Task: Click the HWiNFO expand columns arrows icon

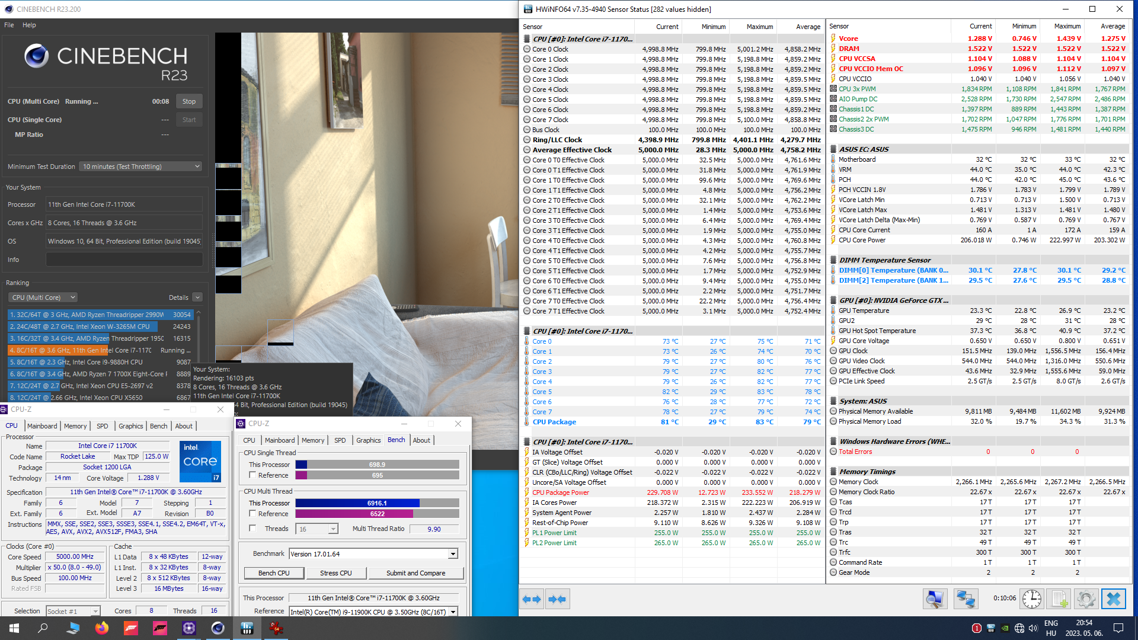Action: point(532,599)
